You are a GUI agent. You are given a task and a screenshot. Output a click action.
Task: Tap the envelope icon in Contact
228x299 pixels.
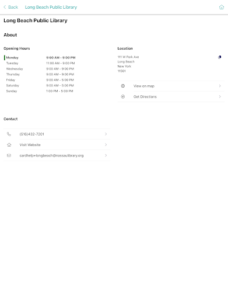point(9,155)
